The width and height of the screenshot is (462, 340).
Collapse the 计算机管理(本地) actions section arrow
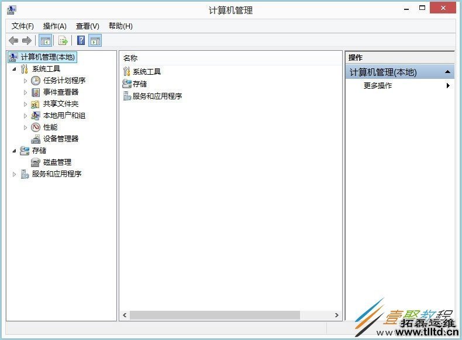click(447, 72)
